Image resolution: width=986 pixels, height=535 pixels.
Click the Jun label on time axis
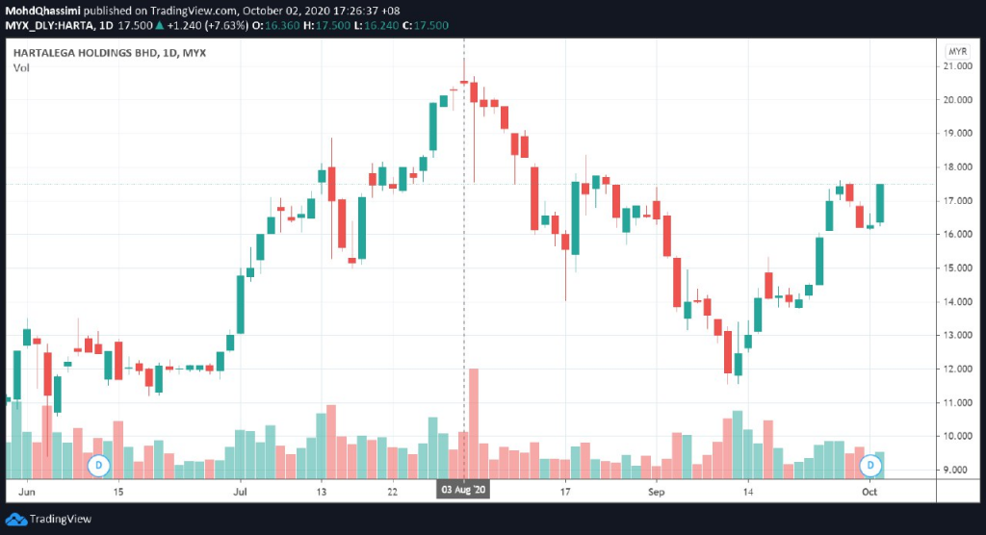click(x=26, y=492)
